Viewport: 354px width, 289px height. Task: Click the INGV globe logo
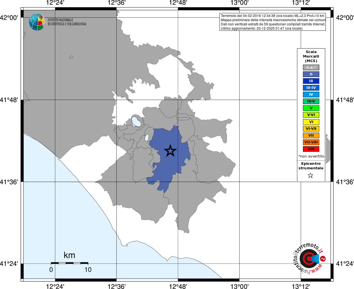click(x=37, y=22)
